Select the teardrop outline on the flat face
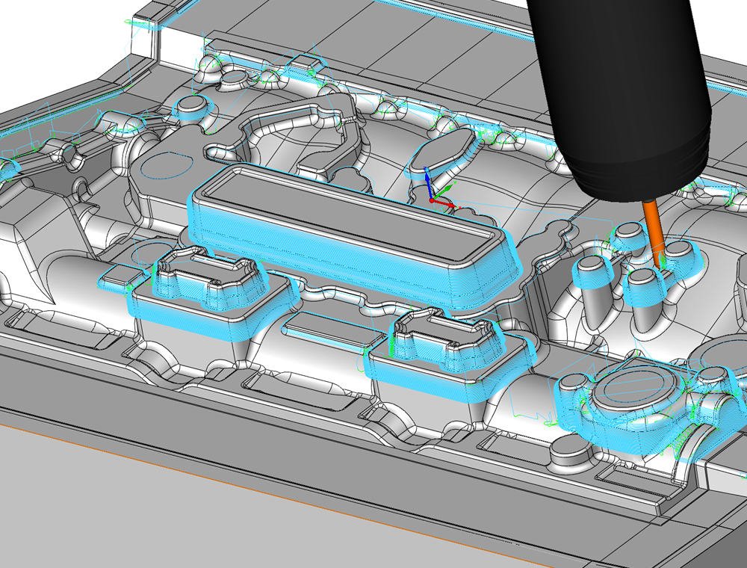This screenshot has width=747, height=568. (x=167, y=165)
